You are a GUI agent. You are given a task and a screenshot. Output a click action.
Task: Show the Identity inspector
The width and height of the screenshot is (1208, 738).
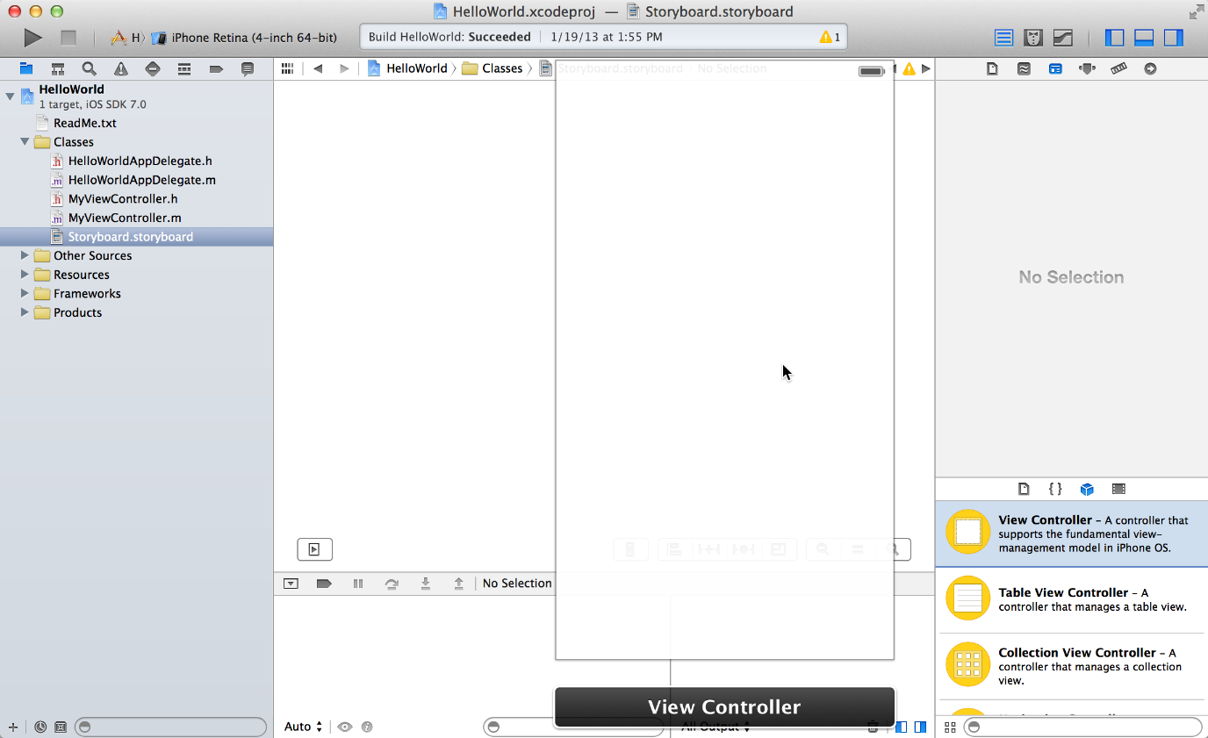(x=1055, y=68)
